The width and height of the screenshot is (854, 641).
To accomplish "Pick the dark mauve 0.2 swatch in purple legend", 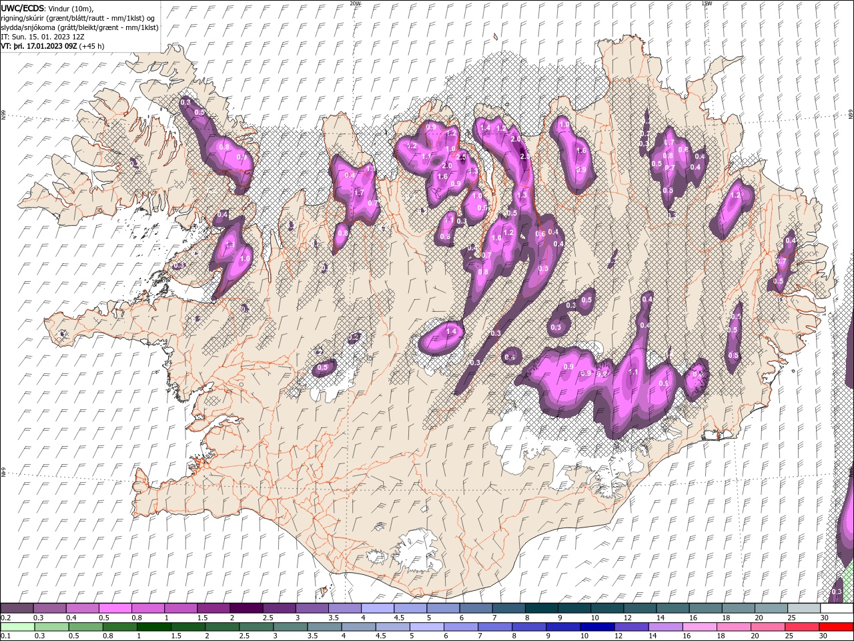I will click(x=17, y=608).
